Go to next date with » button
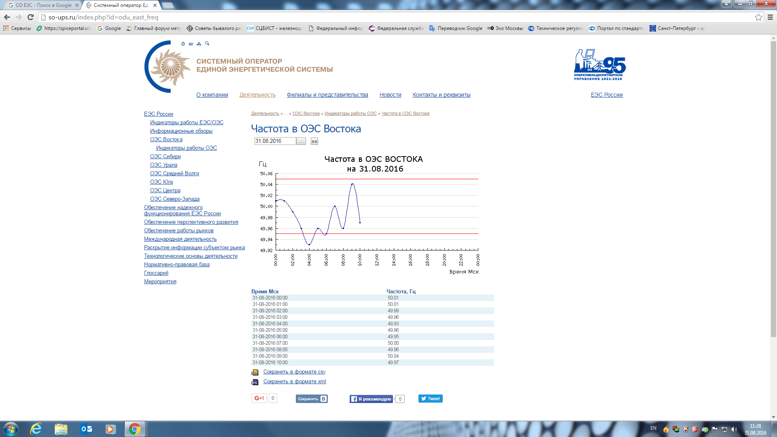The image size is (777, 437). click(314, 141)
